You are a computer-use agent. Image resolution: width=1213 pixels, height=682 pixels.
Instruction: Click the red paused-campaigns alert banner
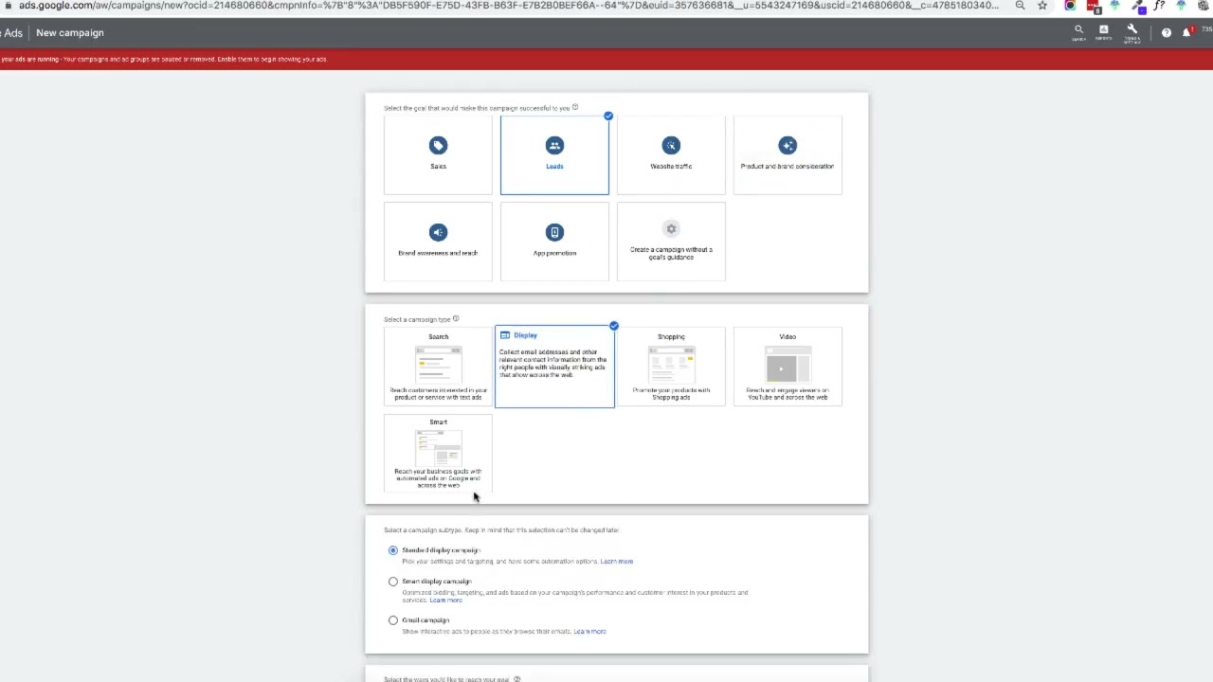point(606,59)
